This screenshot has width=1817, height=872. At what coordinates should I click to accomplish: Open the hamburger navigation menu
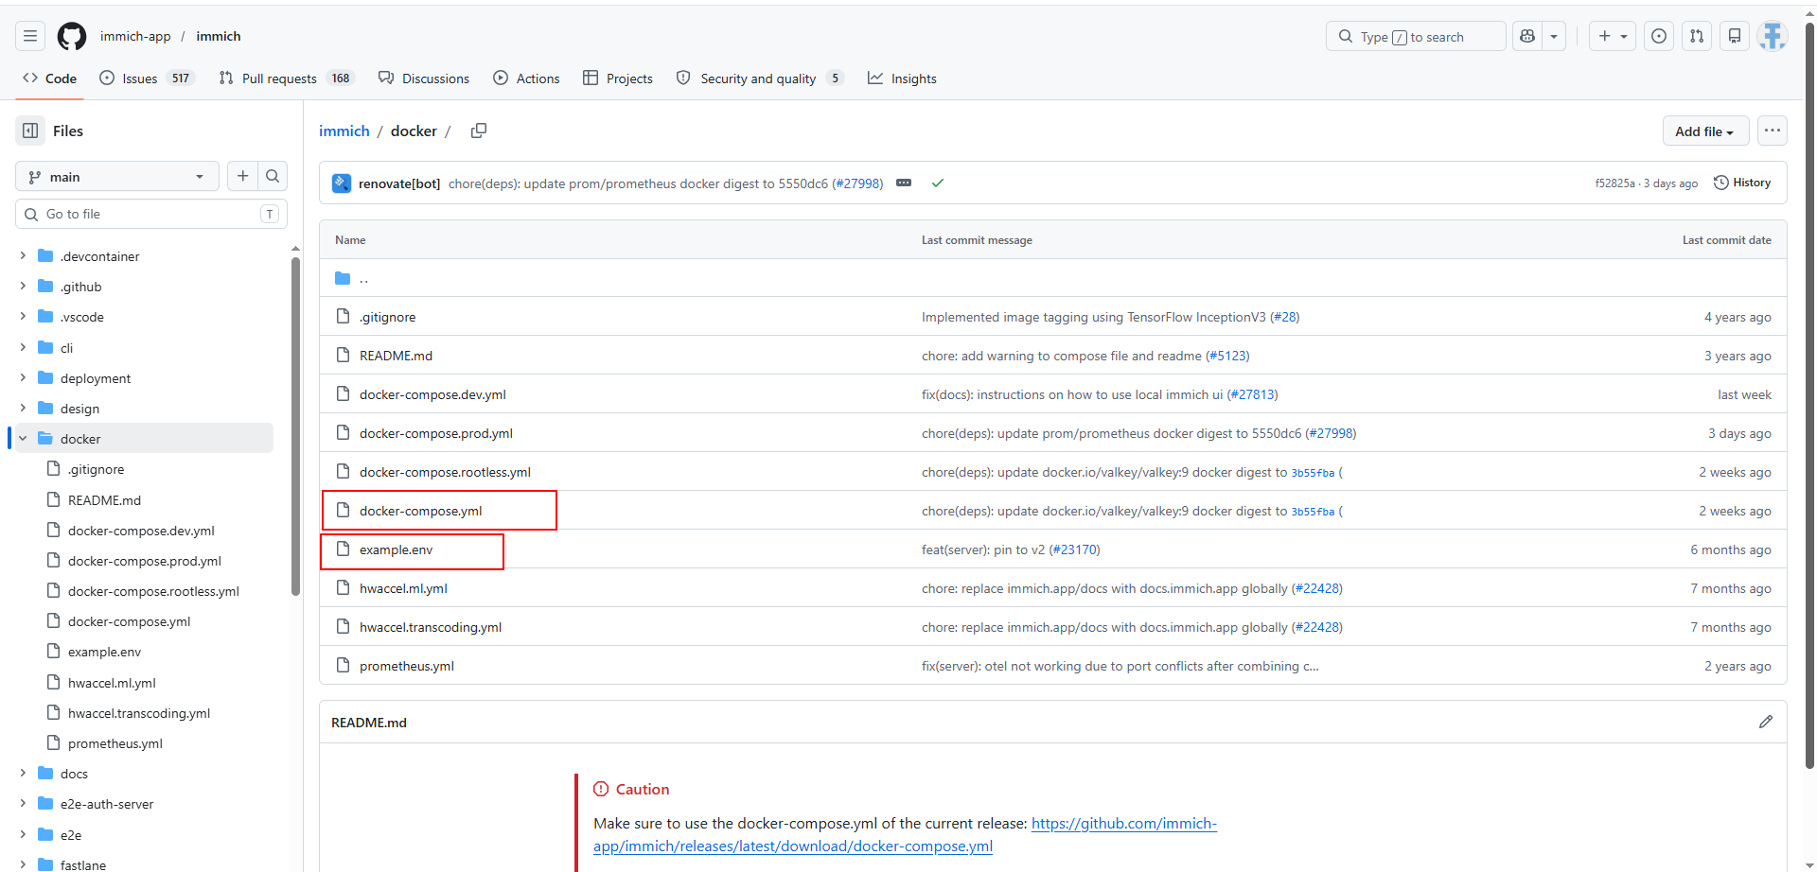point(30,36)
